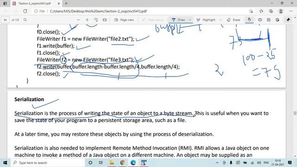Click the line "f1.write(buffer);"
The width and height of the screenshot is (297, 167).
point(56,46)
